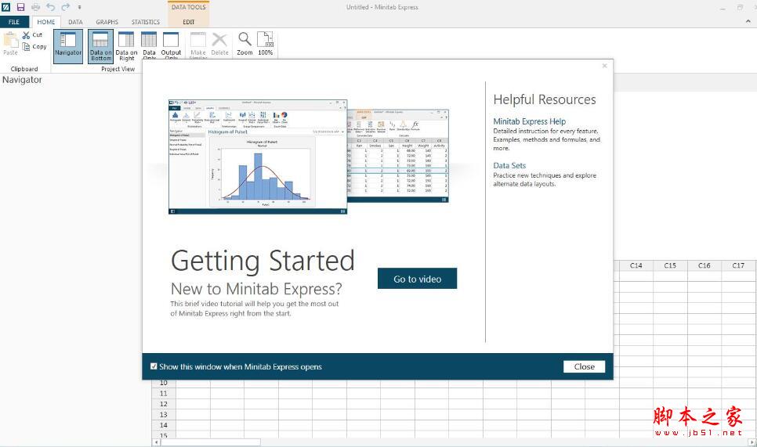Click the horizontal scrollbar right arrow
The width and height of the screenshot is (757, 447).
coord(752,442)
